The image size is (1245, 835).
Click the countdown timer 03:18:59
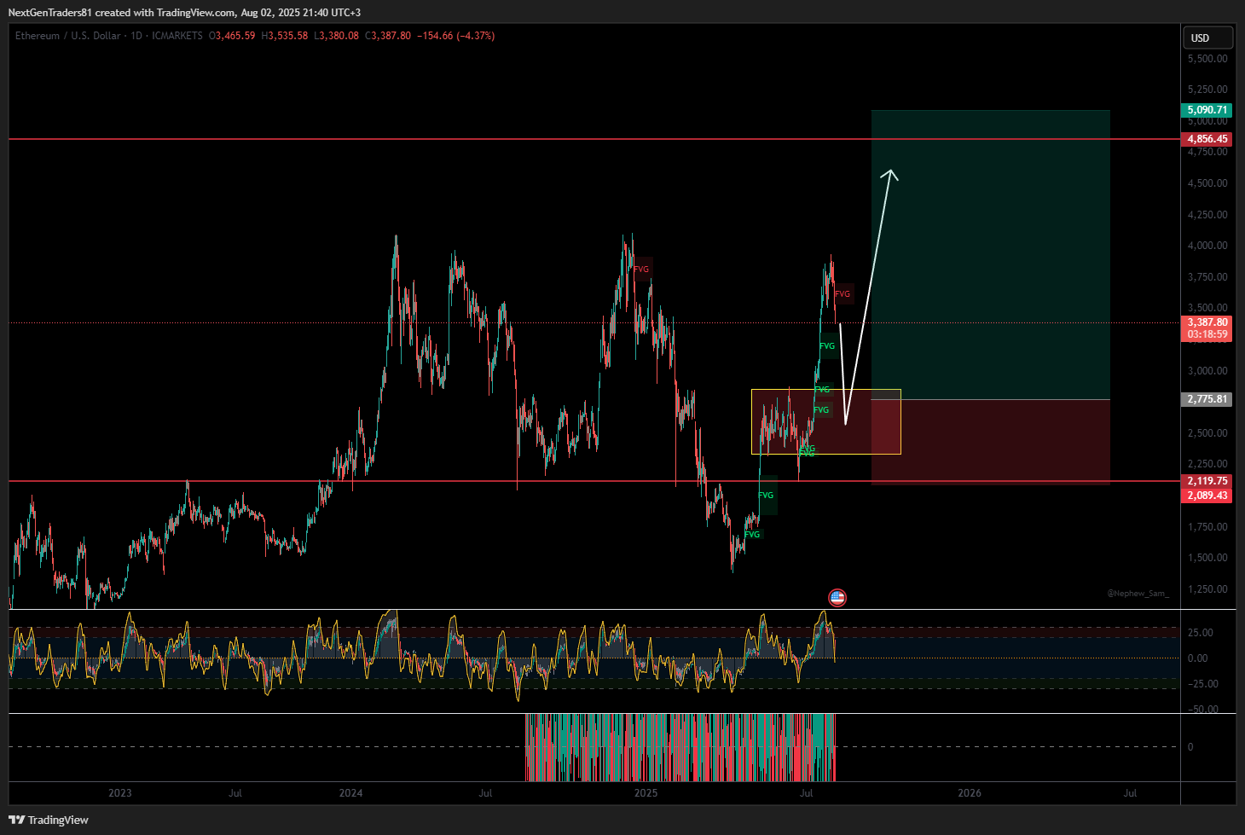pyautogui.click(x=1207, y=334)
